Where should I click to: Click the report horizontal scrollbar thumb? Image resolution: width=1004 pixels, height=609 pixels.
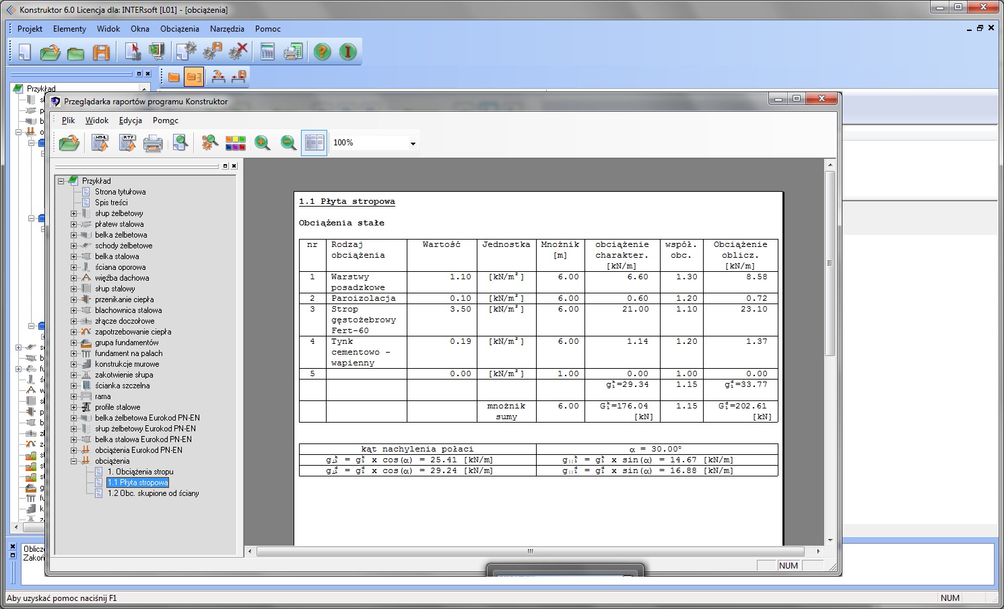531,551
